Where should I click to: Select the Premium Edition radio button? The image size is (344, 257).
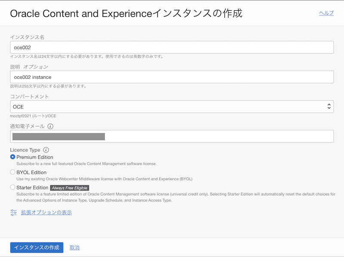tap(12, 157)
